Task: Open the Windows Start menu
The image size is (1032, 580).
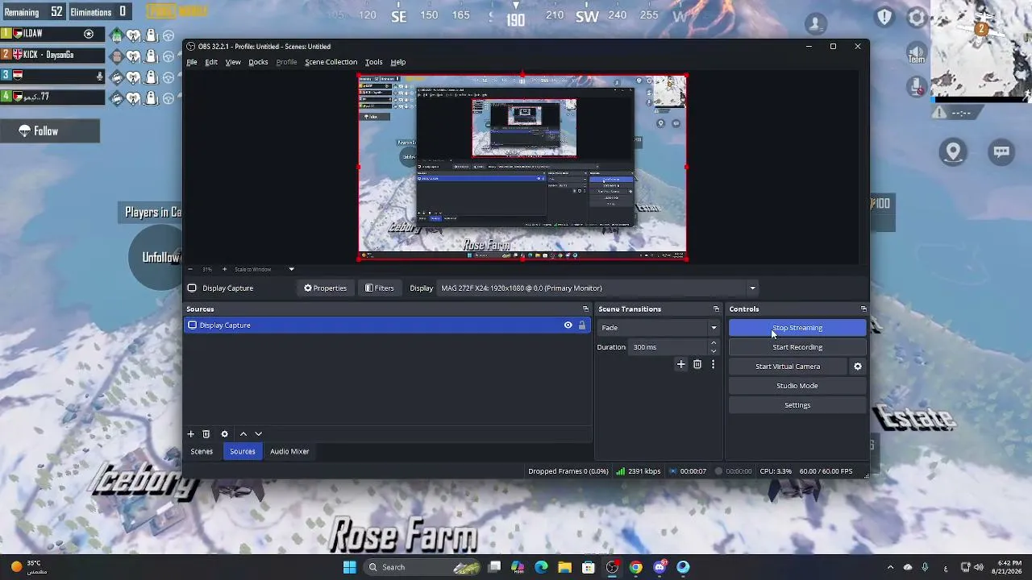Action: click(349, 567)
